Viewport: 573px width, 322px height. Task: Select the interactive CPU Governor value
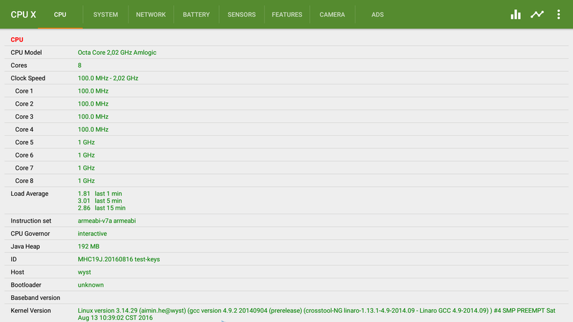[92, 234]
